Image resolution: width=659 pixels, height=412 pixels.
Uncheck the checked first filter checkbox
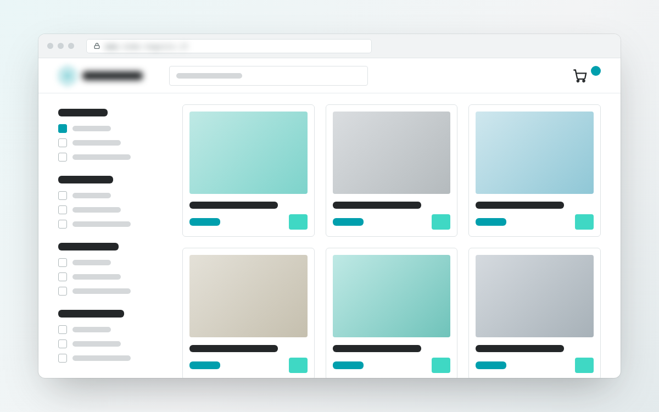pyautogui.click(x=63, y=129)
